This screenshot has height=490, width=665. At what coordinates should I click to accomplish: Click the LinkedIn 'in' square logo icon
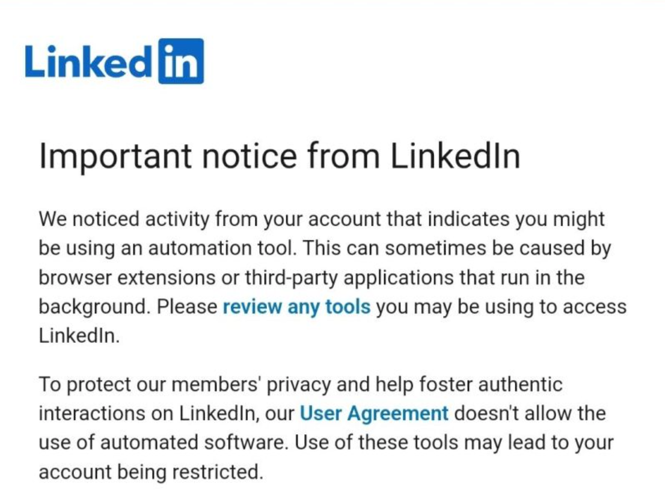click(x=180, y=61)
